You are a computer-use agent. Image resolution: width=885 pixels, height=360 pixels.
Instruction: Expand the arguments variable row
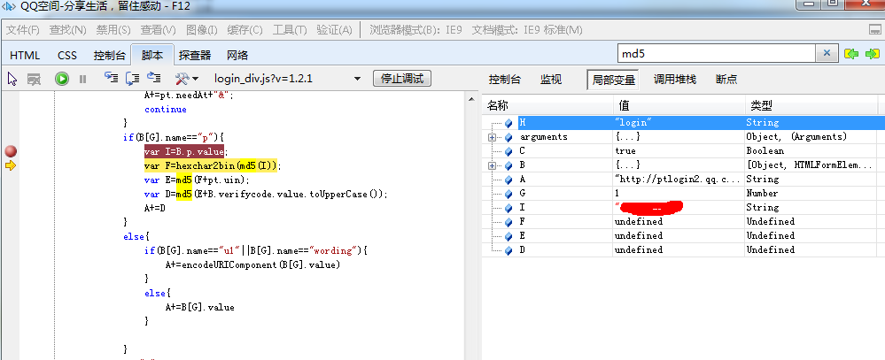point(493,137)
